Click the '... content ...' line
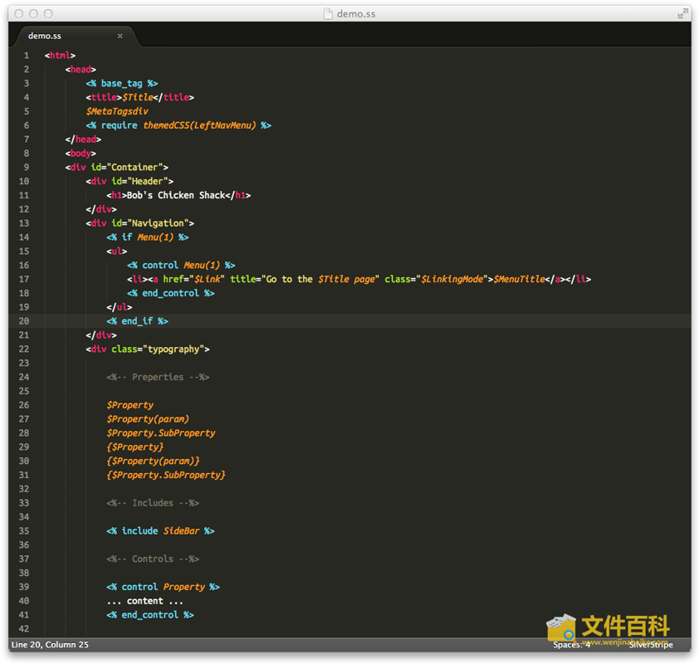The width and height of the screenshot is (699, 664). tap(145, 601)
